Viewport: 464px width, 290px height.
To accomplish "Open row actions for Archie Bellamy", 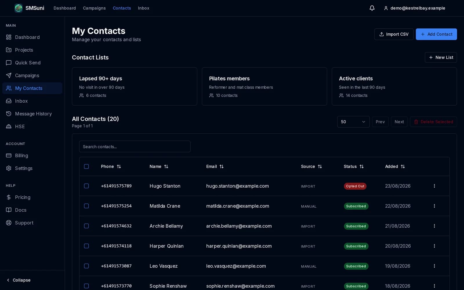I will click(434, 226).
